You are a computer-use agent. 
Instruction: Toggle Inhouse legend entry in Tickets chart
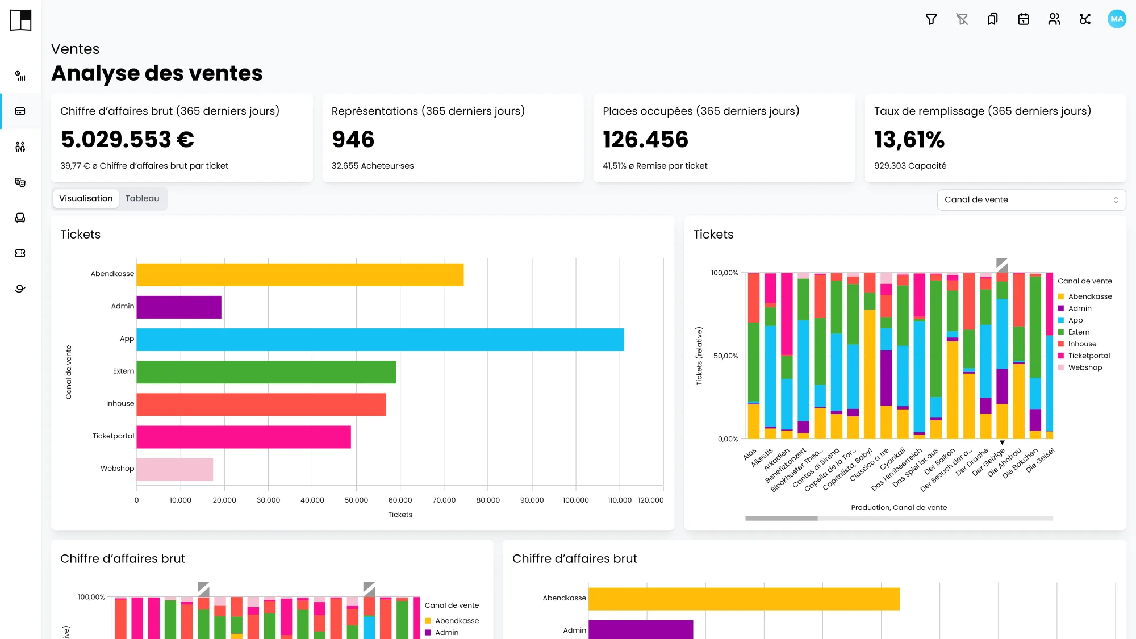click(1077, 344)
